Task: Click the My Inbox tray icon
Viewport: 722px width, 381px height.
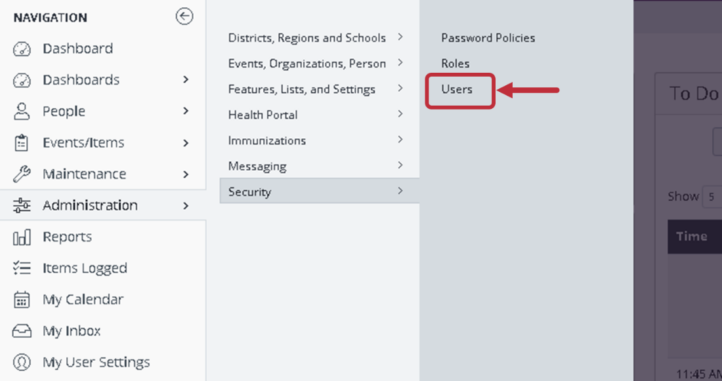Action: coord(22,331)
